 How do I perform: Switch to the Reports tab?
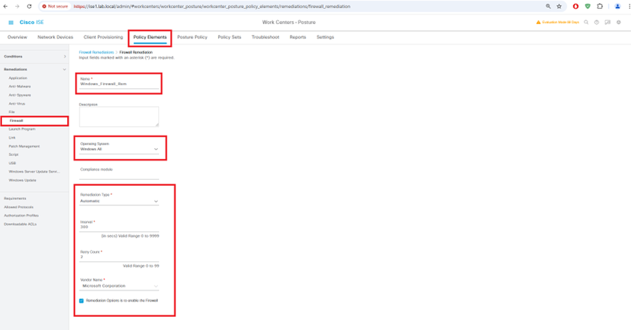coord(298,37)
